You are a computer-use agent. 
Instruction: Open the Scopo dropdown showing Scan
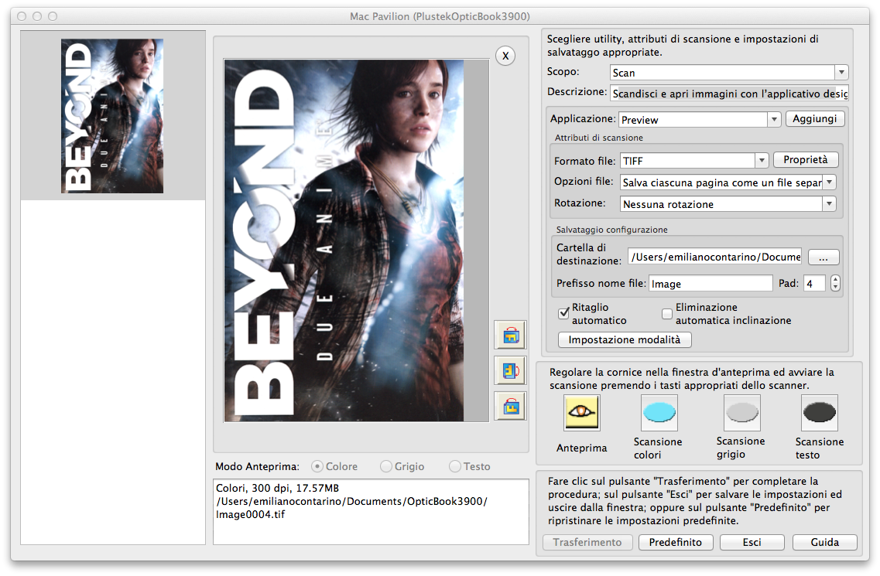click(x=841, y=73)
